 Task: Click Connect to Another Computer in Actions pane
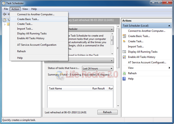146,31
